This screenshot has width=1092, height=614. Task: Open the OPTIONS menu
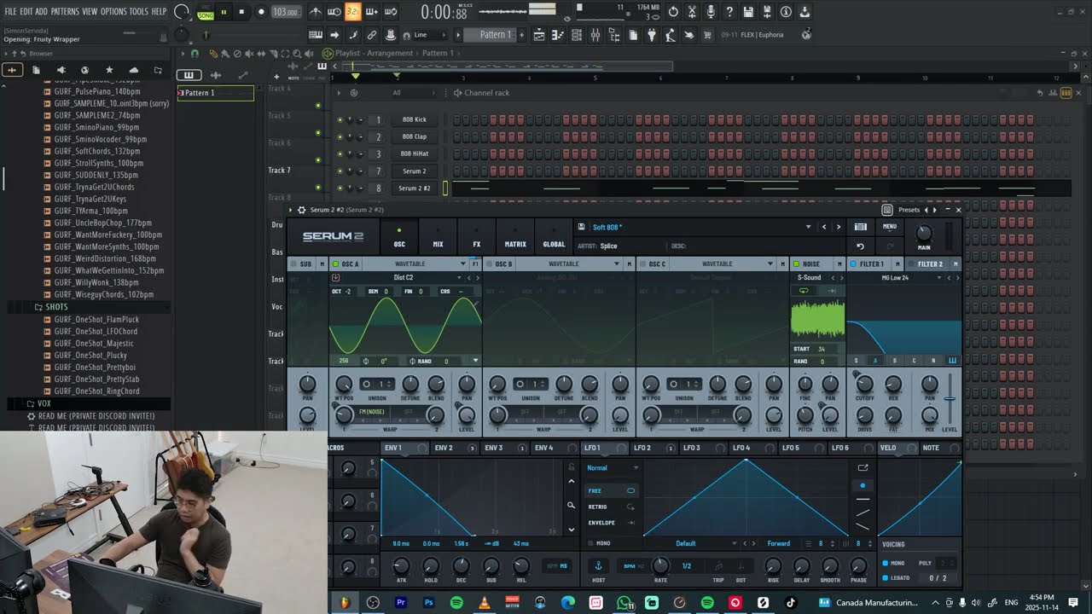113,12
